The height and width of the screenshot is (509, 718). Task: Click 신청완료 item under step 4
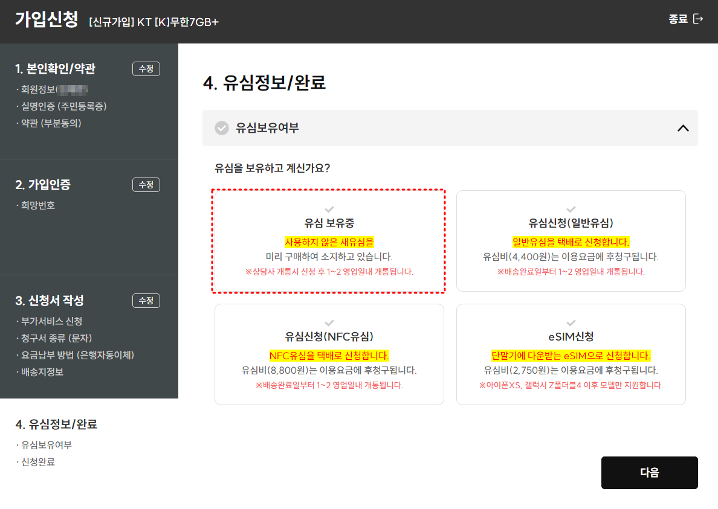pos(38,462)
